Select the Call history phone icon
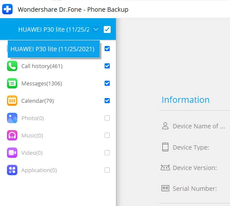This screenshot has height=206, width=230. coord(12,66)
